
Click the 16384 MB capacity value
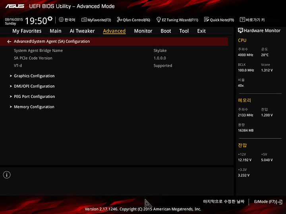point(246,130)
